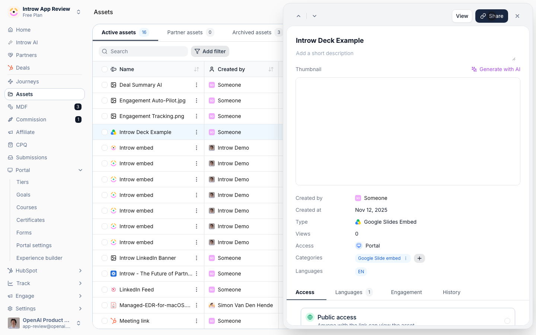536x335 pixels.
Task: Click the assets Search field
Action: coord(143,51)
